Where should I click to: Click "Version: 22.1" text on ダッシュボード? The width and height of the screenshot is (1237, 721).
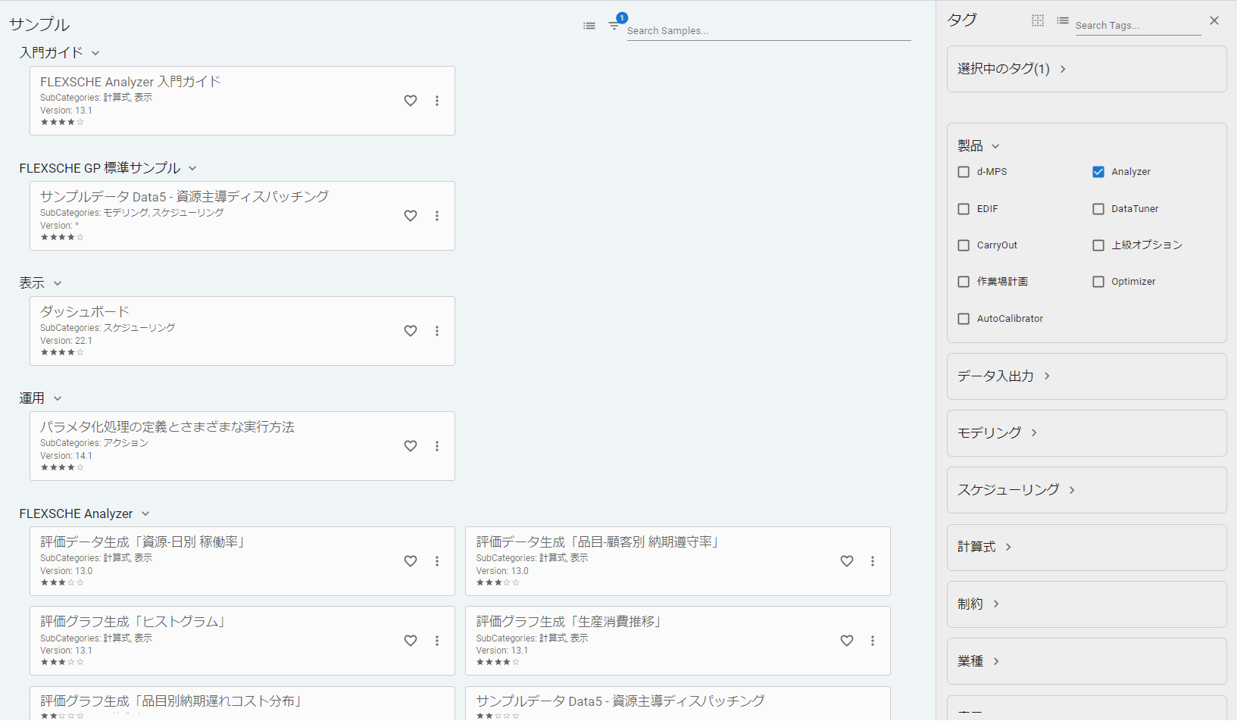66,341
